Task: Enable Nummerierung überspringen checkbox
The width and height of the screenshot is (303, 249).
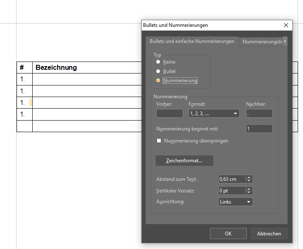Action: coord(159,141)
